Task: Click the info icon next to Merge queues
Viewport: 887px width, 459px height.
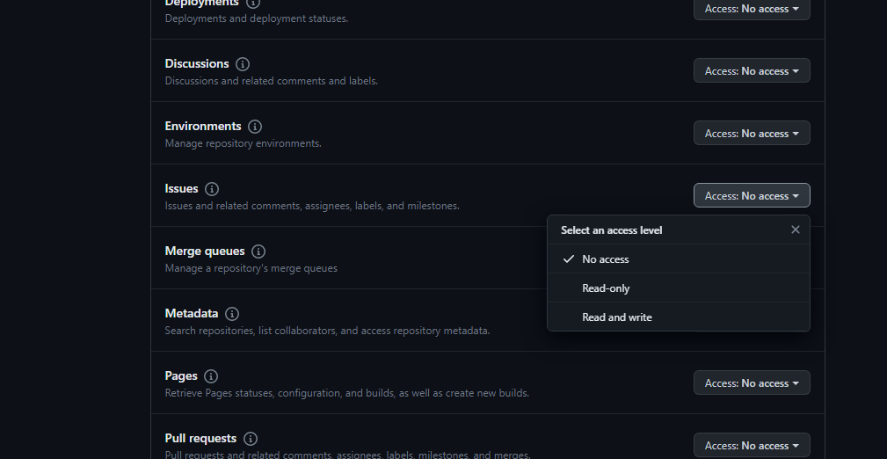Action: click(258, 251)
